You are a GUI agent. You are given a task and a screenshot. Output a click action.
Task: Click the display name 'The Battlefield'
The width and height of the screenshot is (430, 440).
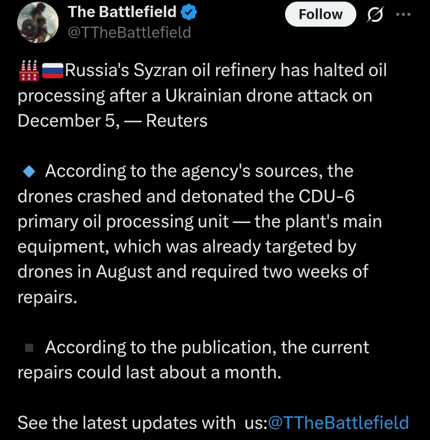tap(122, 12)
